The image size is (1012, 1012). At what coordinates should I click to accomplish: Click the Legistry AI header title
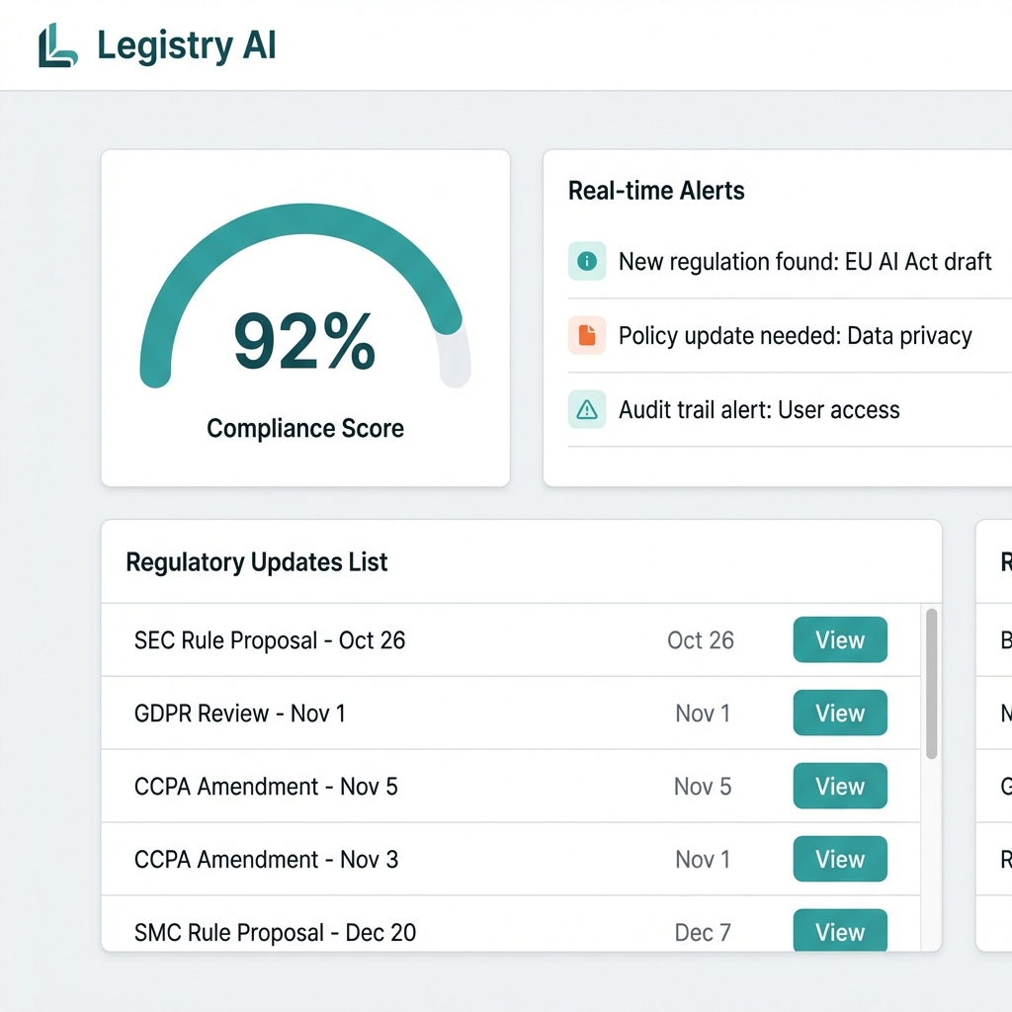point(185,44)
